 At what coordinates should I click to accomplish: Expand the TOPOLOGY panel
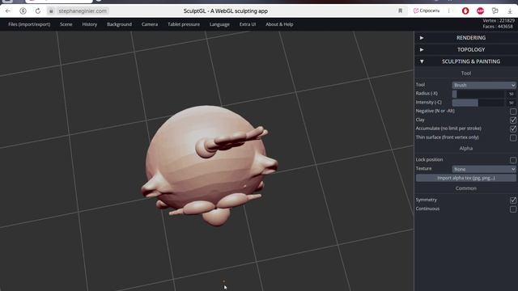coord(466,49)
